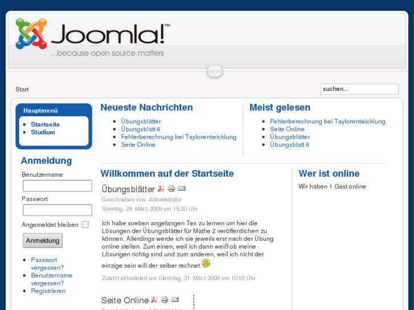414x310 pixels.
Task: Click 'Zuletzt aktualisiert am Dienstag, 31. März 2009' line
Action: (179, 278)
